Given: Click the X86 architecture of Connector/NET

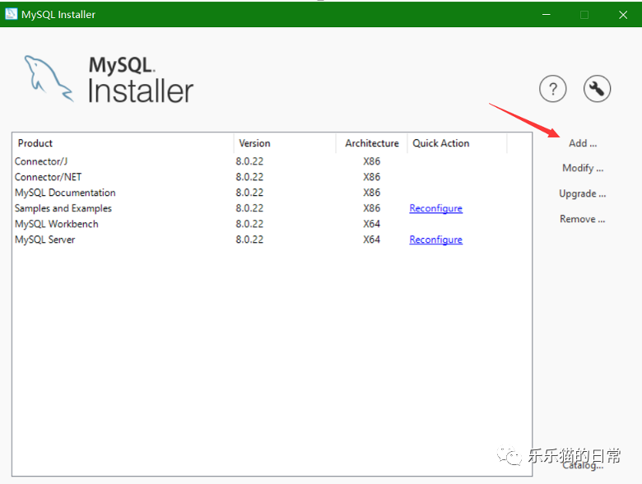Looking at the screenshot, I should click(x=371, y=177).
